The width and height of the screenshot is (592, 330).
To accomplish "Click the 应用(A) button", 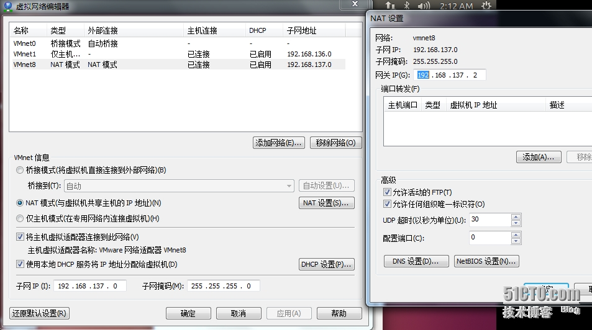I will [x=289, y=313].
